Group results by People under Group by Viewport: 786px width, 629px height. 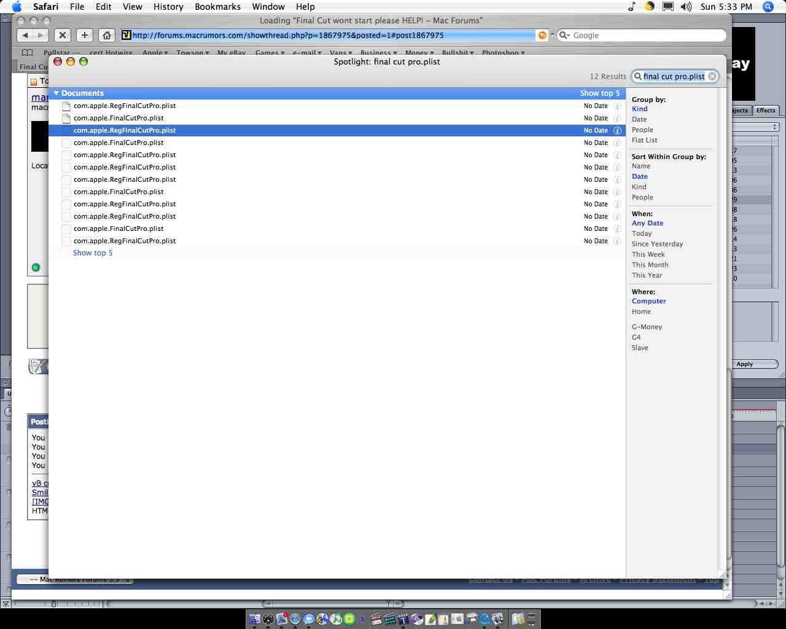click(x=642, y=130)
